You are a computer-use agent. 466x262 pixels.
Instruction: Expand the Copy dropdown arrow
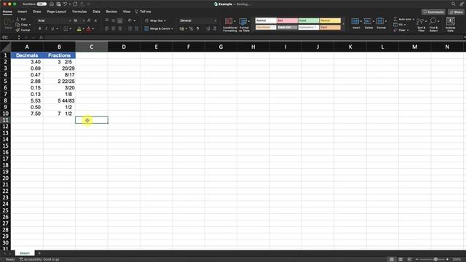click(x=30, y=25)
